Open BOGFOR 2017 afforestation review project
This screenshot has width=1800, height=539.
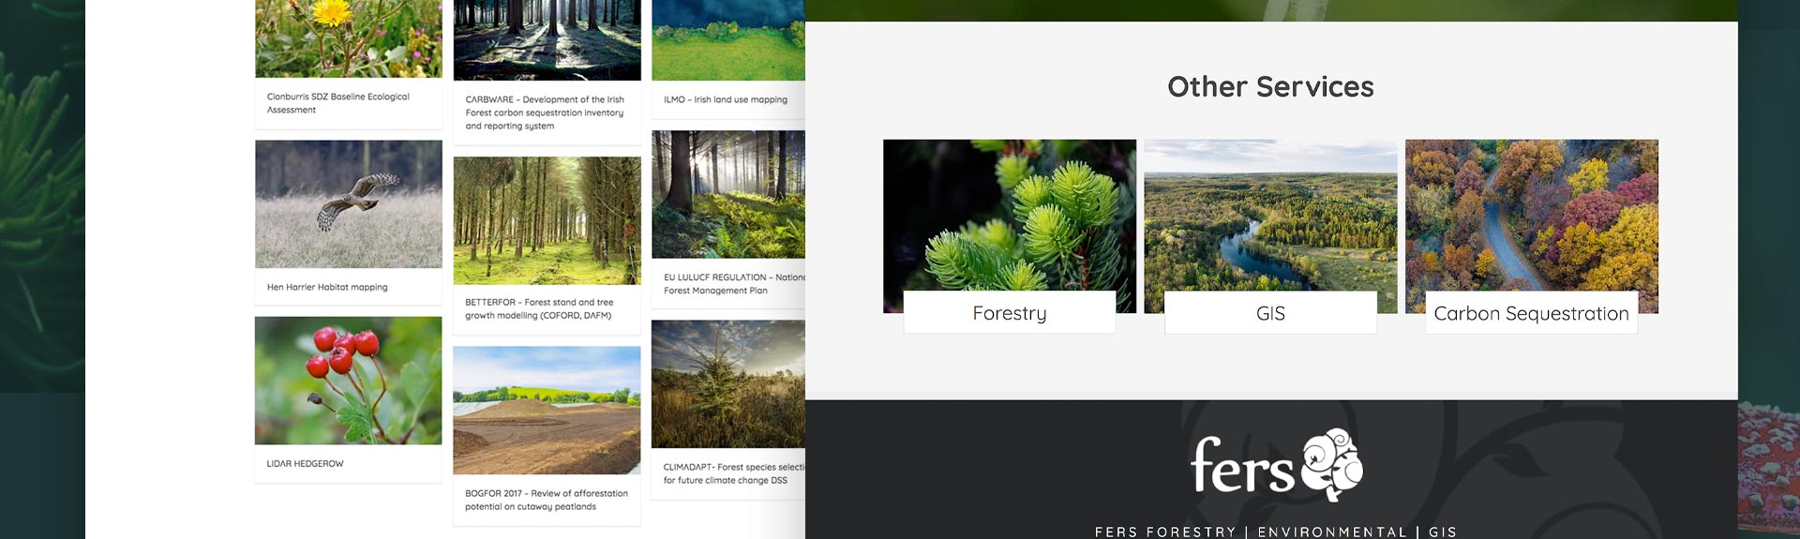[547, 500]
